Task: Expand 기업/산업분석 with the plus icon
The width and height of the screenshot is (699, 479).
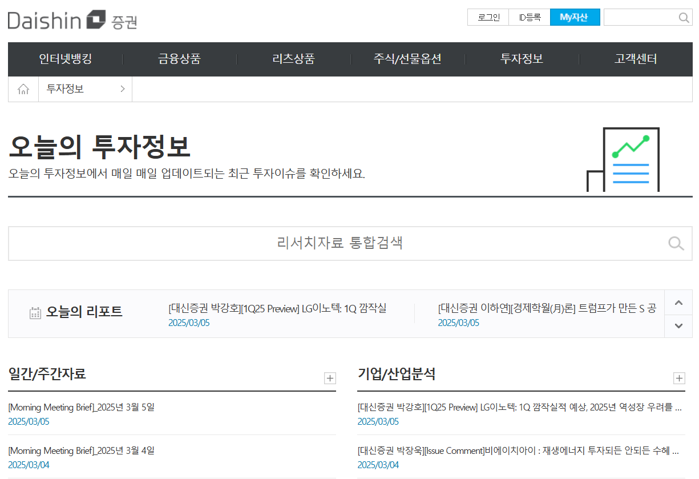Action: (x=679, y=378)
